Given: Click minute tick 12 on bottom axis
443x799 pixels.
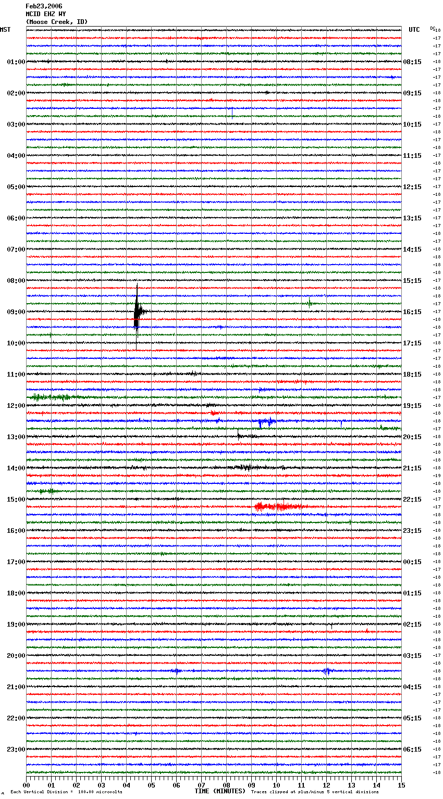Looking at the screenshot, I should point(327,785).
